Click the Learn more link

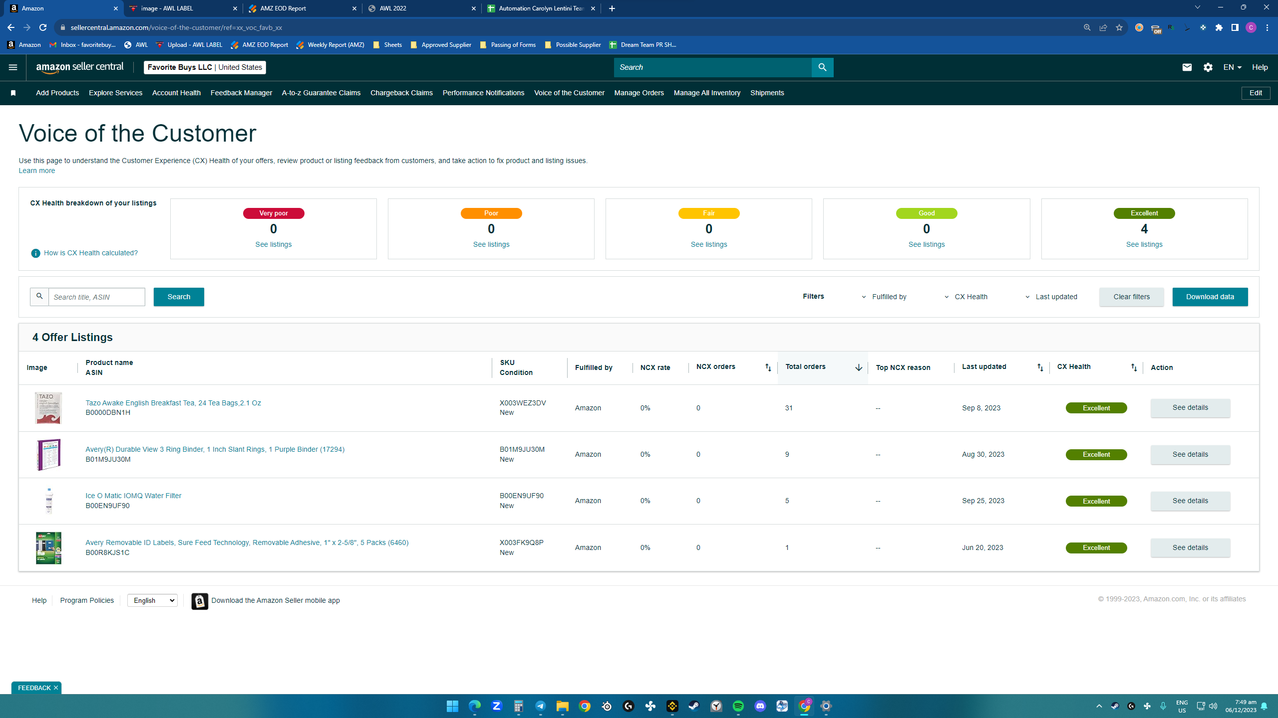click(x=37, y=171)
